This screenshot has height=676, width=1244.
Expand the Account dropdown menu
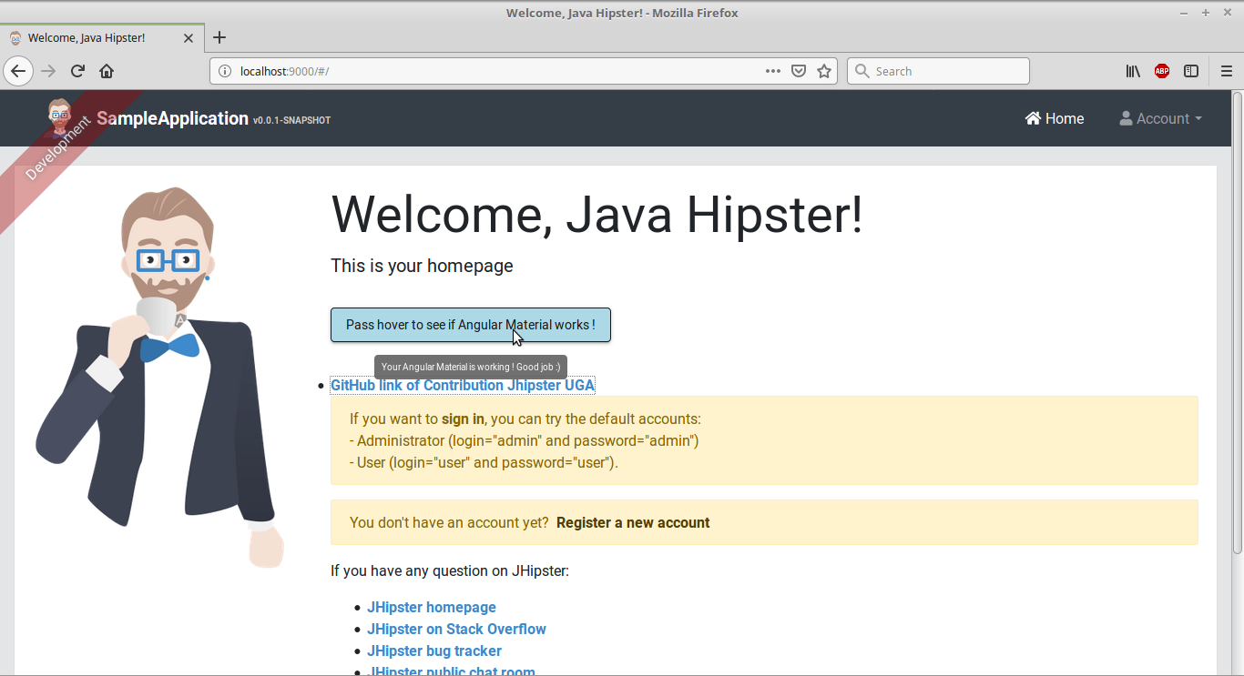(x=1161, y=118)
